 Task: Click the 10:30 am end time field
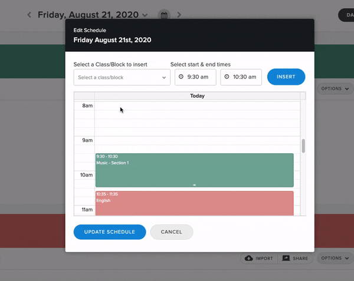tap(241, 77)
